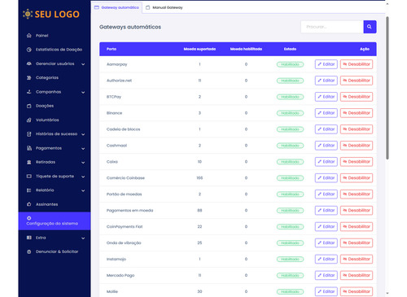Open the Voluntários menu item

[x=55, y=120]
